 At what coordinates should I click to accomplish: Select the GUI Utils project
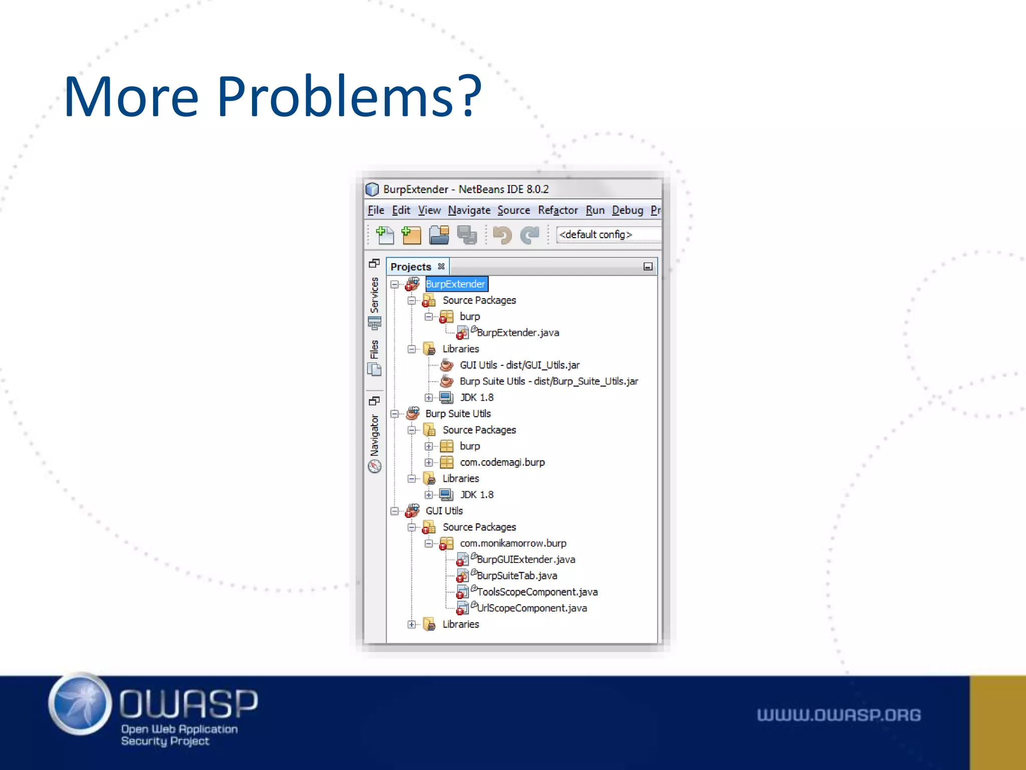(x=444, y=511)
